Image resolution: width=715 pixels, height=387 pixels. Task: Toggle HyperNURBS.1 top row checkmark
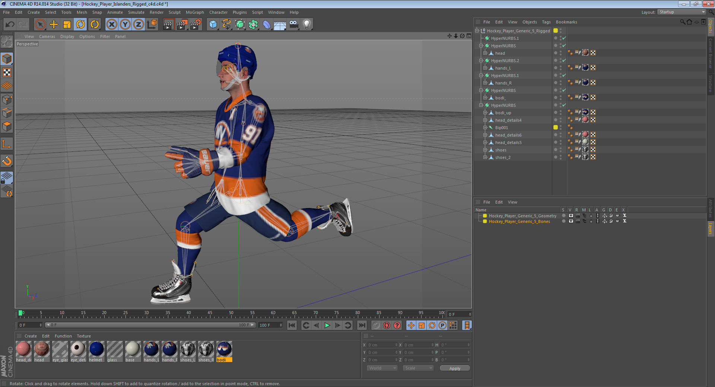click(x=564, y=38)
